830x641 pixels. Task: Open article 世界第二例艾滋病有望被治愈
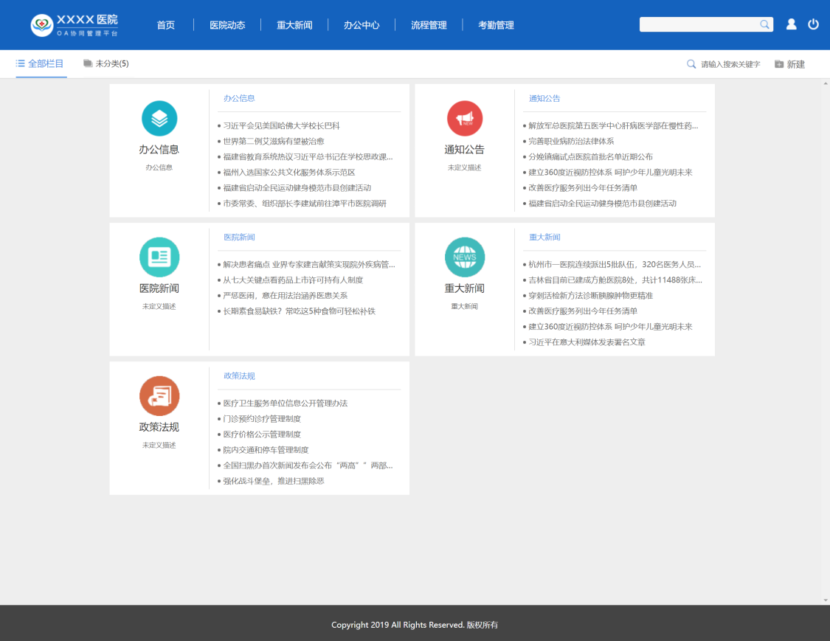274,141
